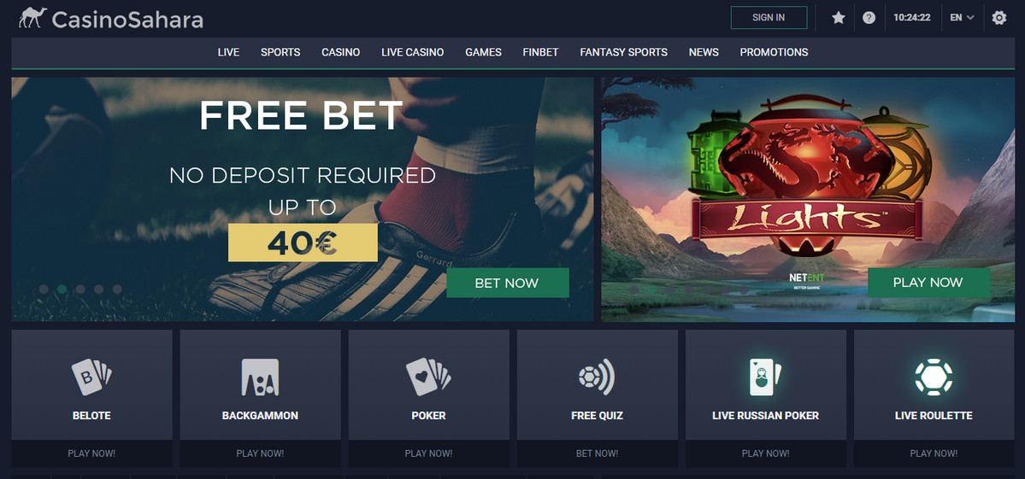
Task: Click Play Now under Backgammon
Action: click(260, 453)
